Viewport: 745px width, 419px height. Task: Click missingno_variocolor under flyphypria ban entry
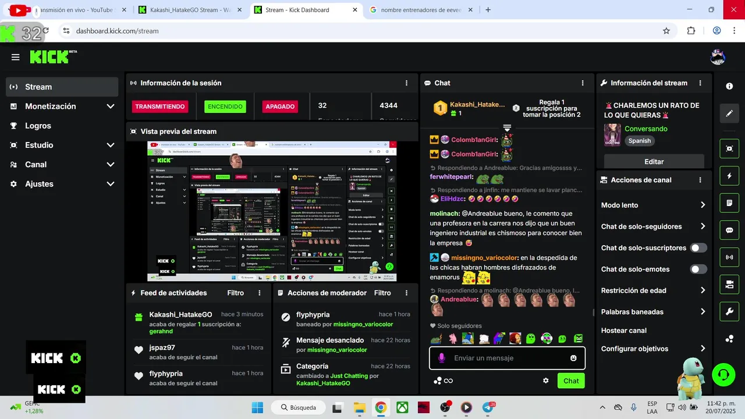click(363, 324)
